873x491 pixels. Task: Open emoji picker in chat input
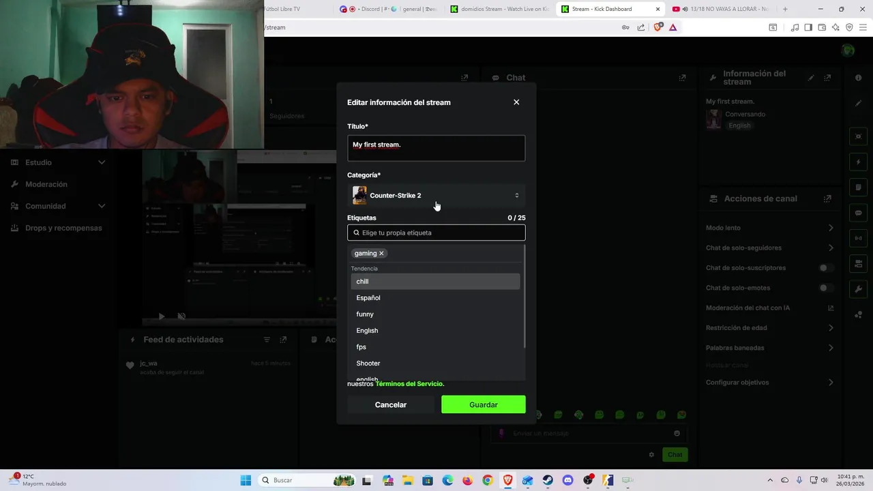point(677,433)
